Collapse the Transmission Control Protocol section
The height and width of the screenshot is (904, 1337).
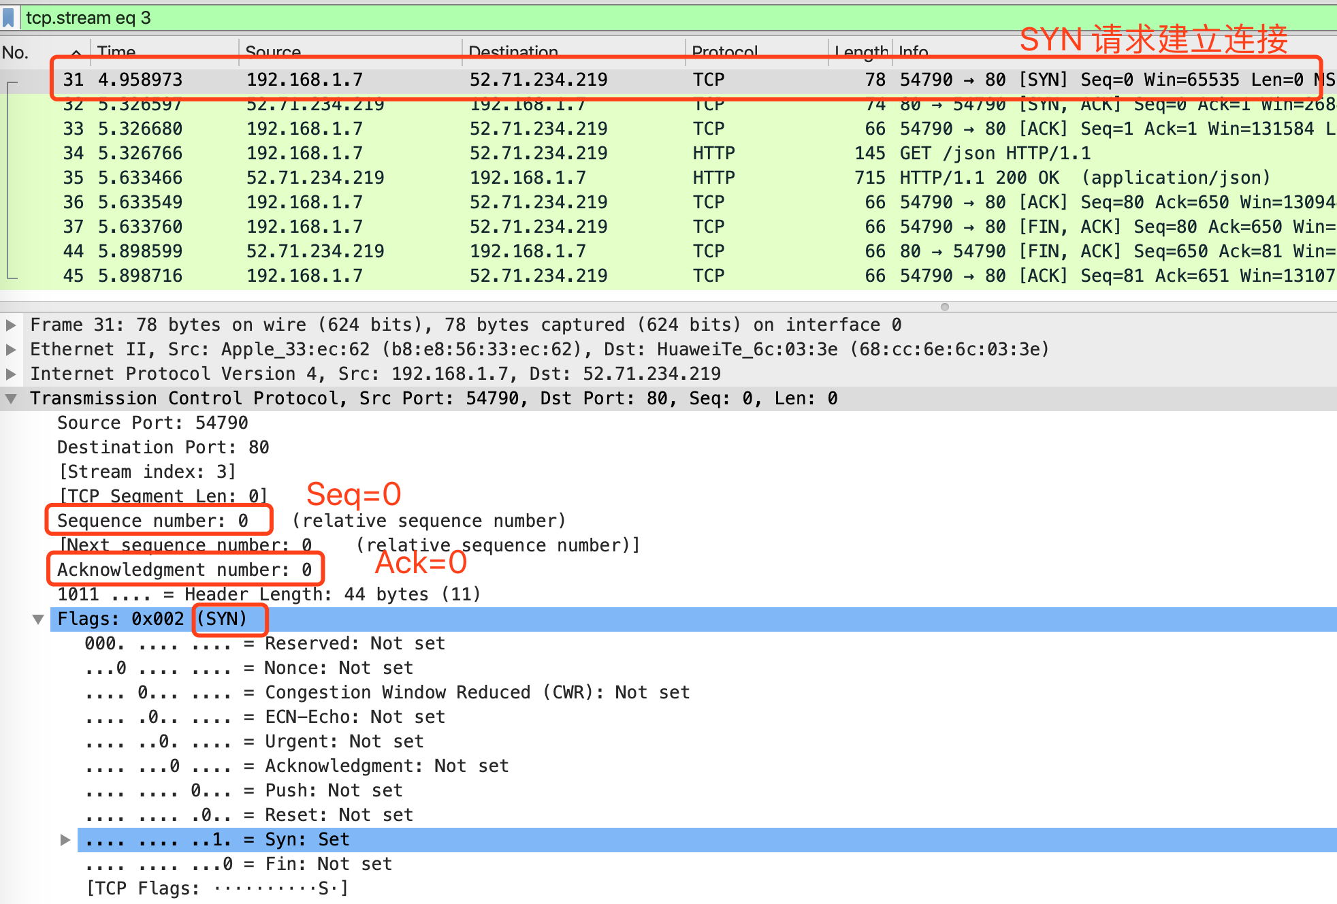point(11,398)
